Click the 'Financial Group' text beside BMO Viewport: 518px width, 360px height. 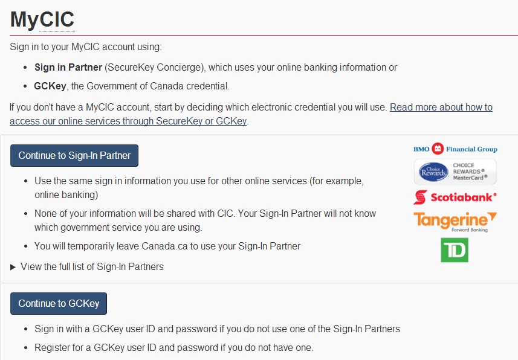(471, 149)
